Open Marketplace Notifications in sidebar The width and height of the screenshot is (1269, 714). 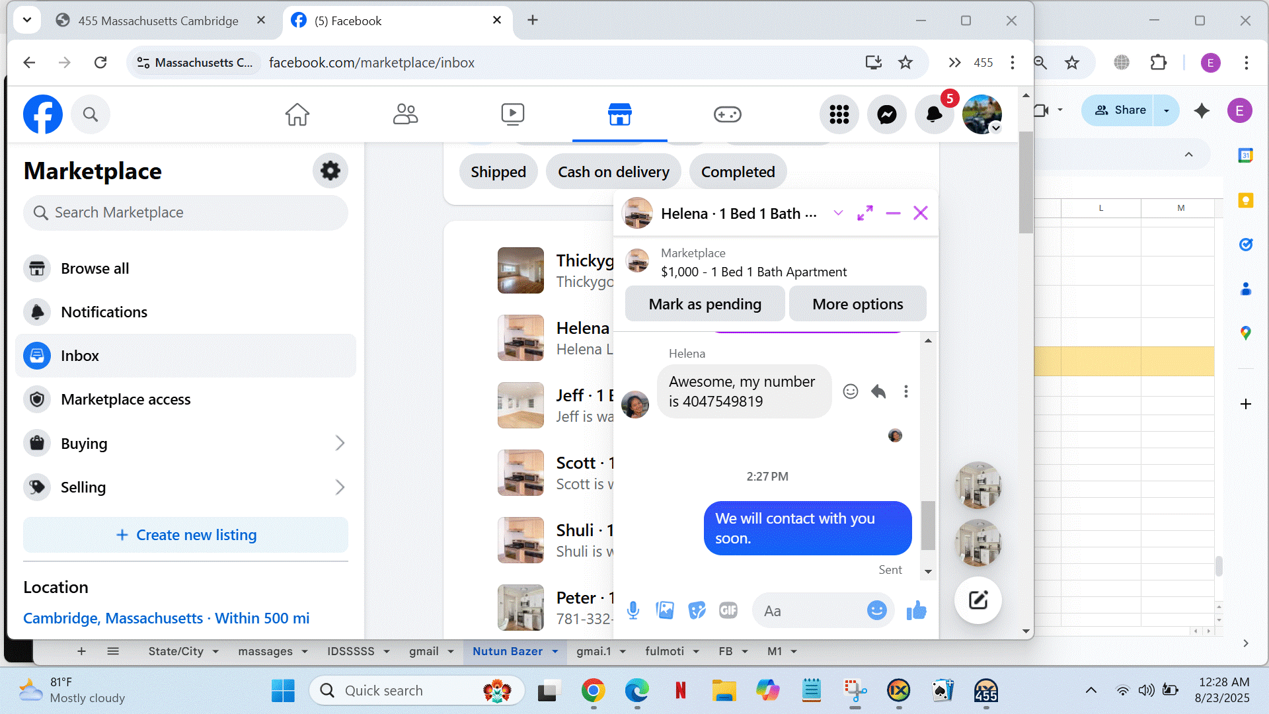click(104, 312)
